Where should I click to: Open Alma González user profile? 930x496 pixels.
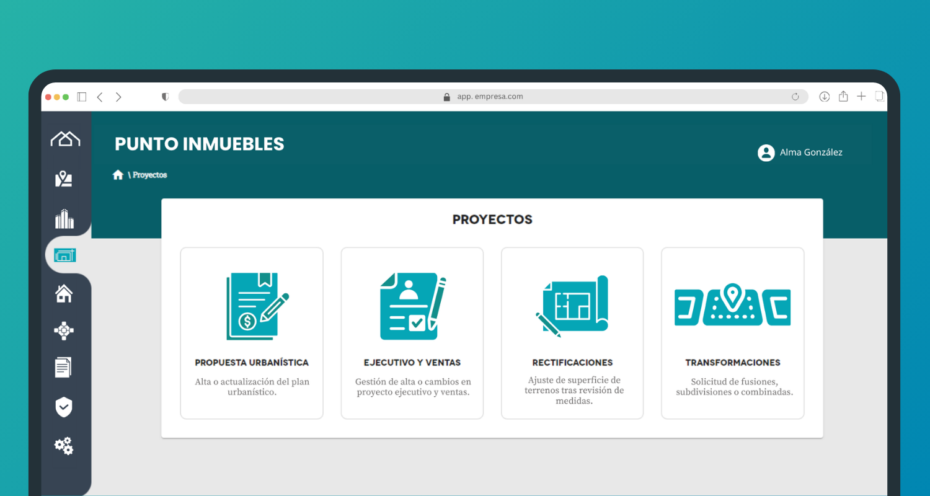coord(800,153)
